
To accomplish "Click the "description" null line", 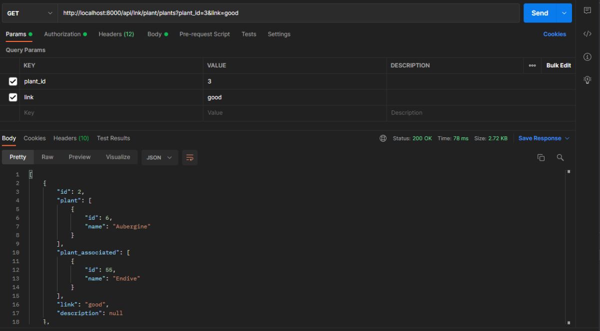I will coord(89,314).
